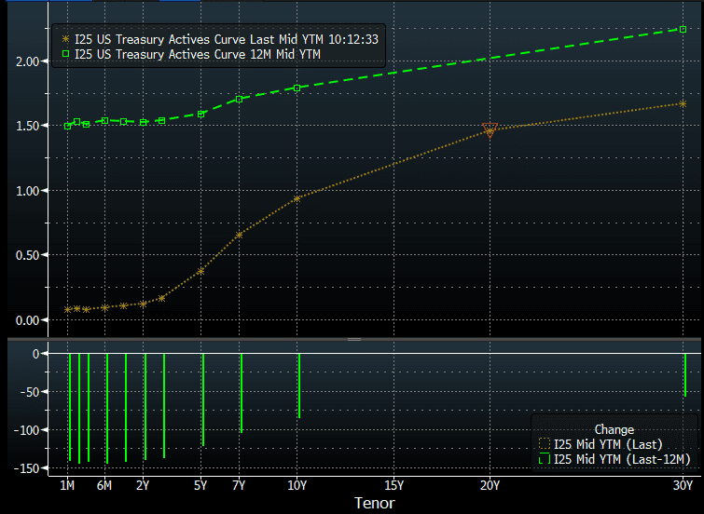Viewport: 704px width, 514px height.
Task: Click the 0.50 y-axis label
Action: [27, 256]
